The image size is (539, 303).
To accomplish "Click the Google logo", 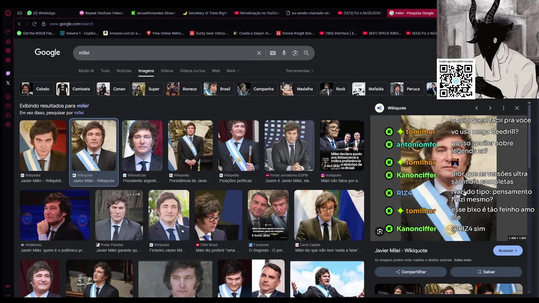I will [47, 53].
